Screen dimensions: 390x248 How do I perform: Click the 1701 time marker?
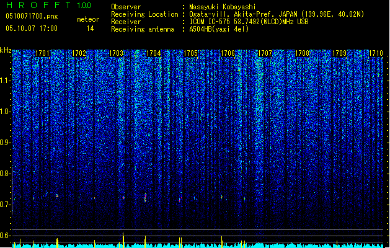point(42,53)
